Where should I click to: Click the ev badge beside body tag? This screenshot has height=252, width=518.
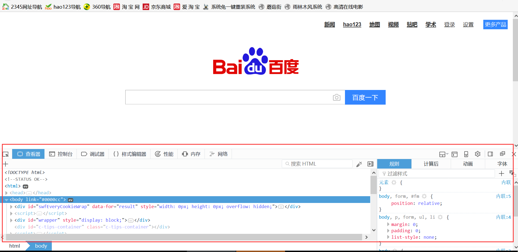[x=71, y=200]
